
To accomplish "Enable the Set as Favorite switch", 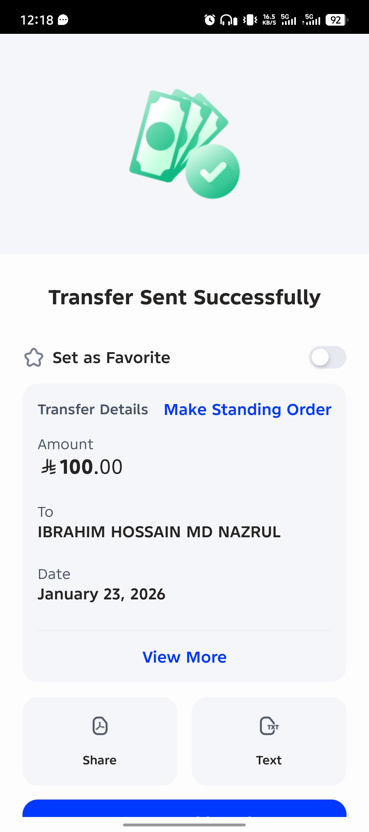I will pos(327,358).
